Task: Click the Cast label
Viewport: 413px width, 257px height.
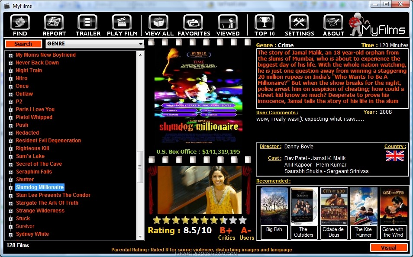Action: [x=274, y=158]
